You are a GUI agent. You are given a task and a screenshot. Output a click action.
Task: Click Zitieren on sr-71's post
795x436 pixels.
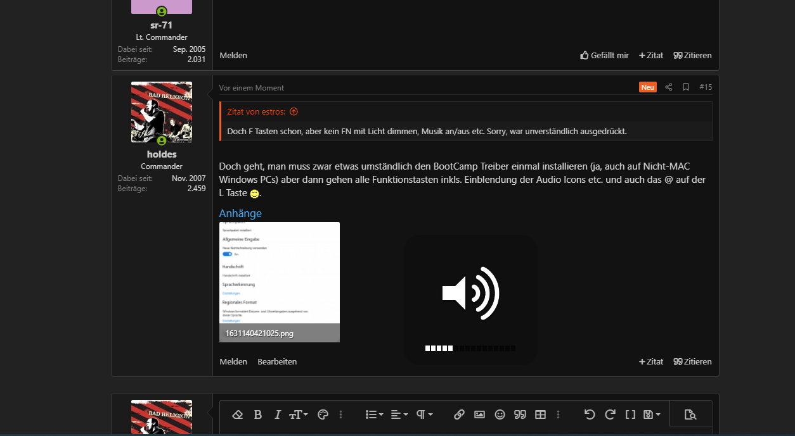click(x=692, y=55)
